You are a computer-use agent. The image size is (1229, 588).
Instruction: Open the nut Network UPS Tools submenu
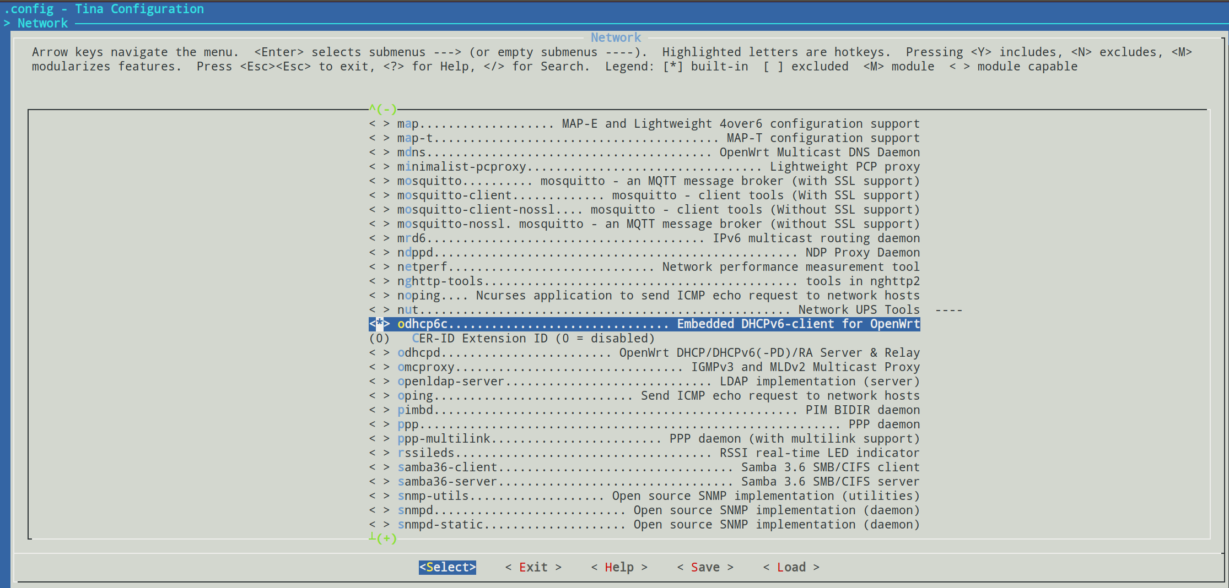tap(666, 310)
